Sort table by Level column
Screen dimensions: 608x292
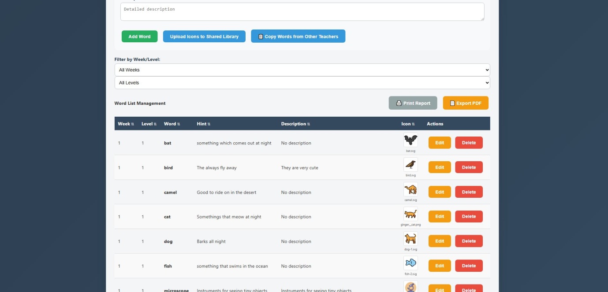click(149, 124)
